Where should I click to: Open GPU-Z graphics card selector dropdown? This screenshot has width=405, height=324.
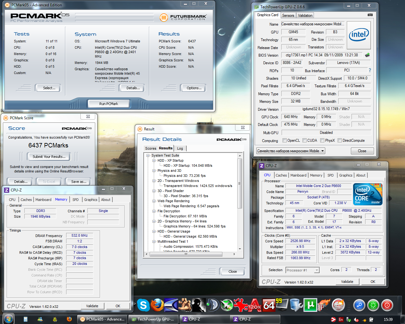[291, 151]
